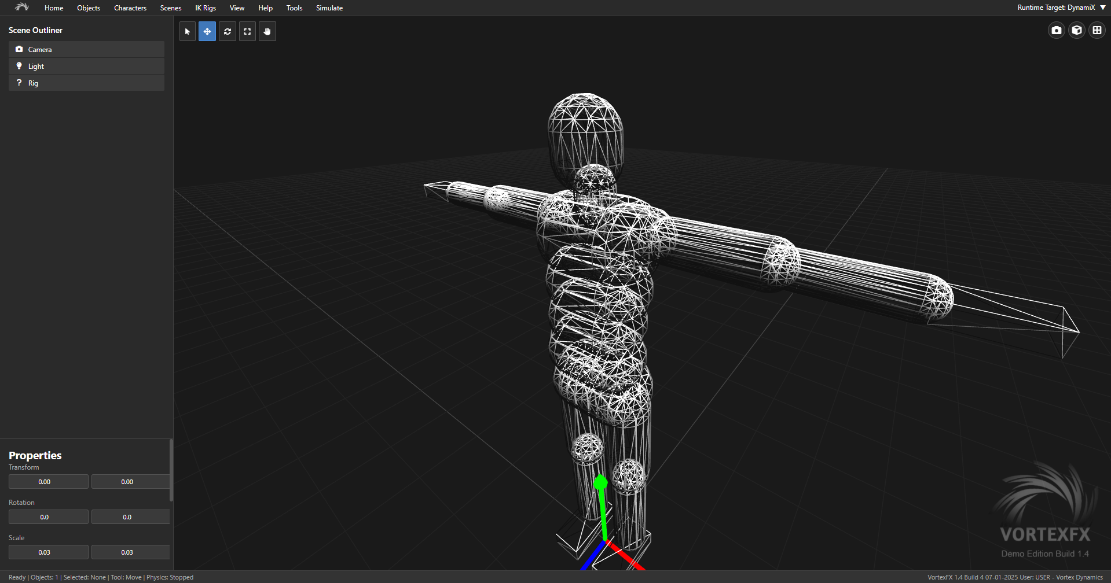This screenshot has height=583, width=1111.
Task: Click the first Transform value field
Action: point(49,482)
